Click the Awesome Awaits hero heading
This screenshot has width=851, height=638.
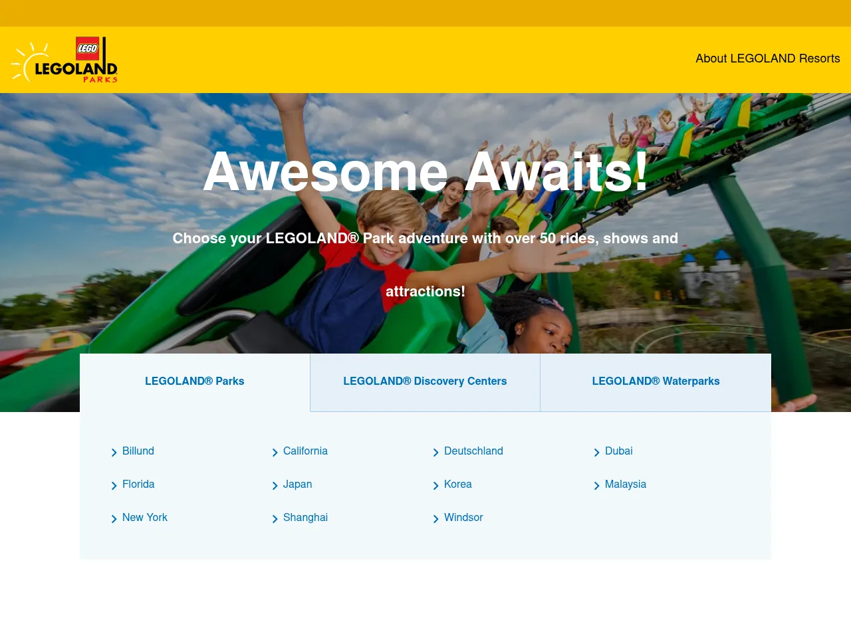point(425,173)
